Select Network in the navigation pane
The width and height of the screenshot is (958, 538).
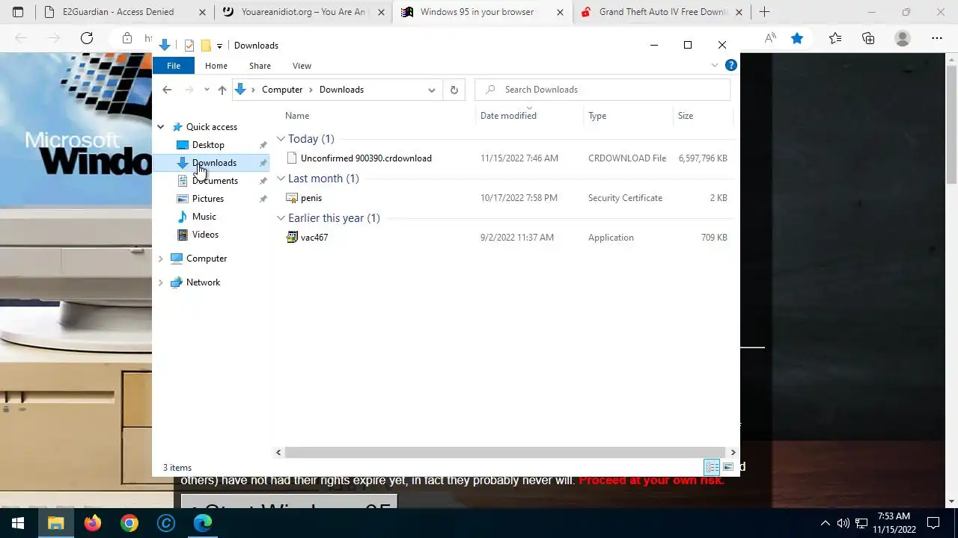(203, 282)
